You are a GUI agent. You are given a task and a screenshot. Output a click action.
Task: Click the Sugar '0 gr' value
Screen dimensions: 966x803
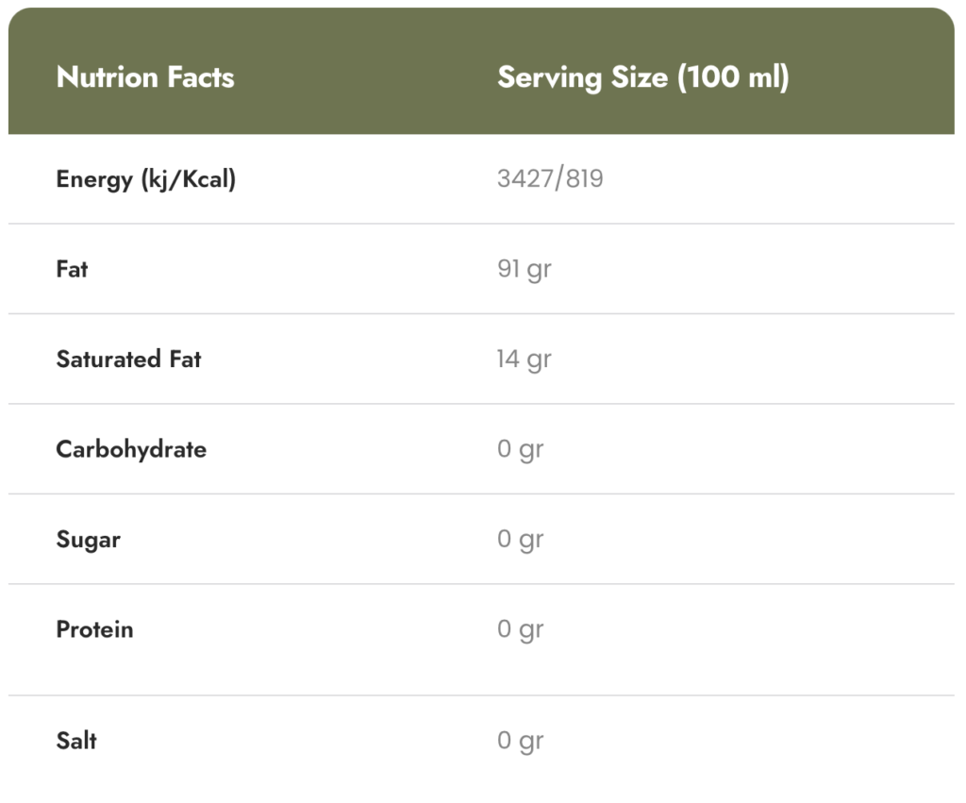click(521, 540)
